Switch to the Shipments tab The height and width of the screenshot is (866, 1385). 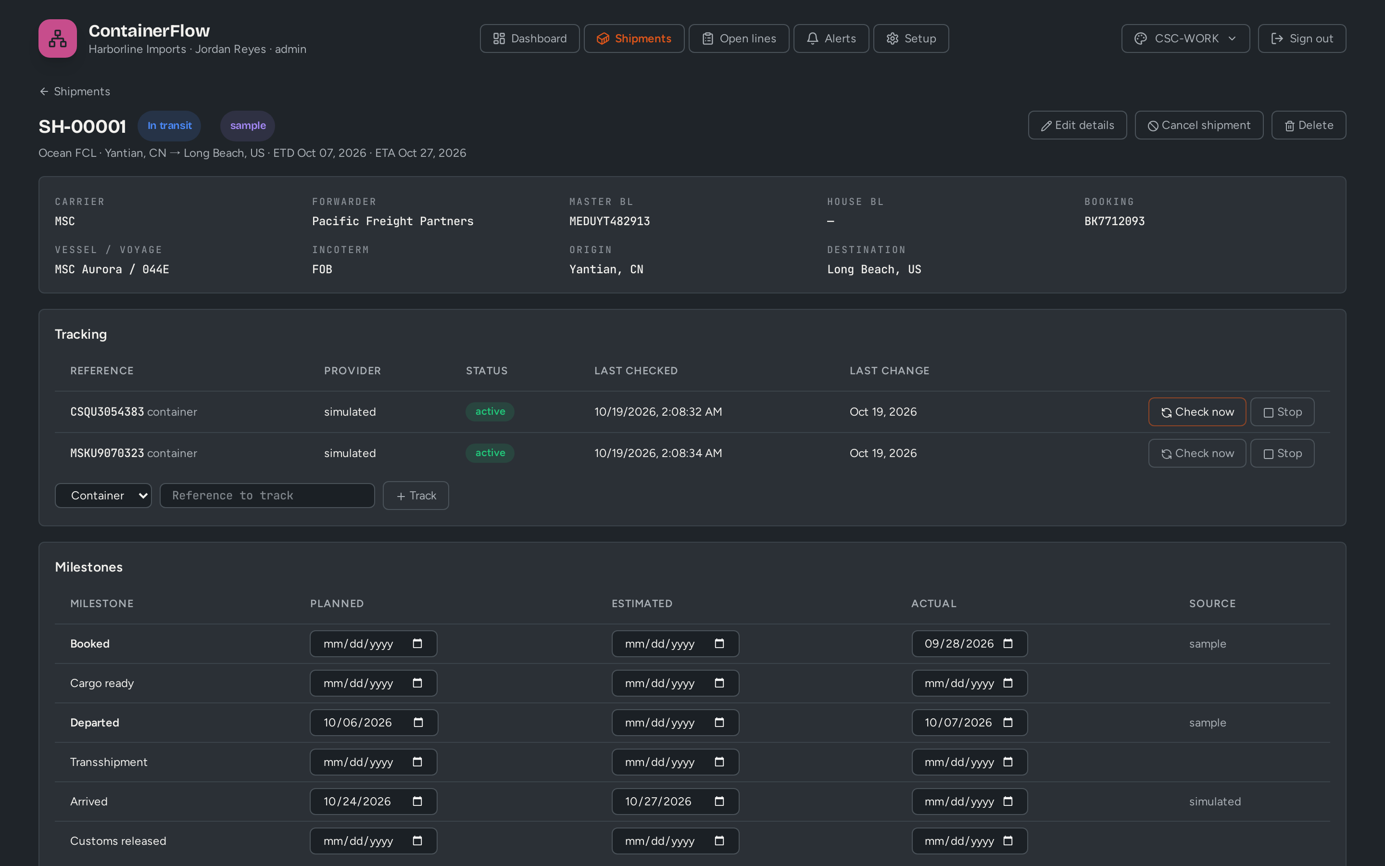click(x=633, y=38)
